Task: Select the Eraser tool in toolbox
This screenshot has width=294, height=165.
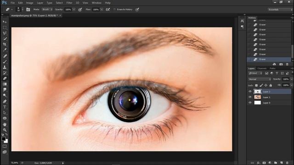Action: point(5,78)
